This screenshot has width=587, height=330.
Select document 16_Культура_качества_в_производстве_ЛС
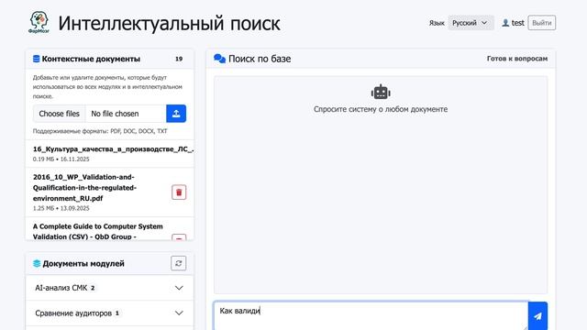[114, 148]
